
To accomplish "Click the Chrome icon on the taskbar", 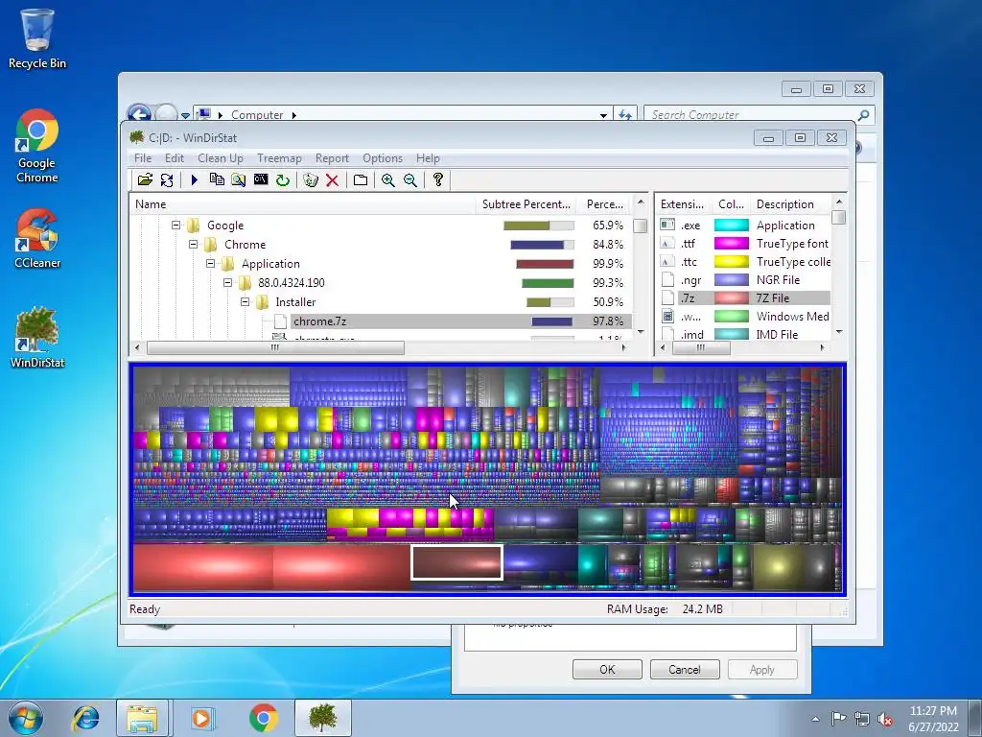I will [263, 718].
